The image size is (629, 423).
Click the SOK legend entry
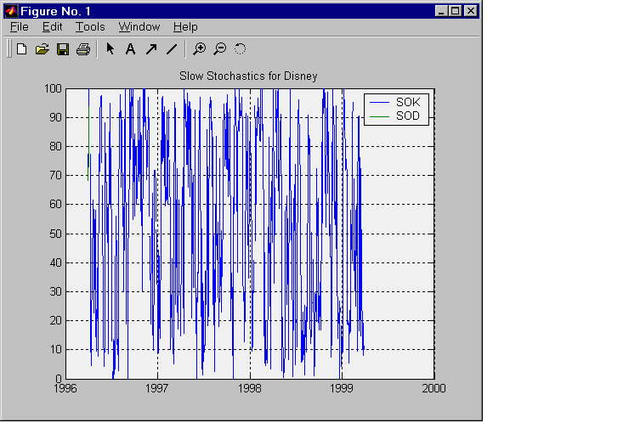408,102
